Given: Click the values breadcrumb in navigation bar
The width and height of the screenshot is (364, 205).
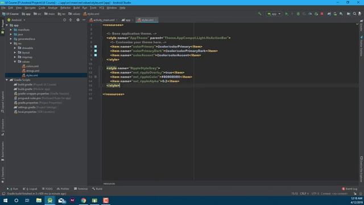Looking at the screenshot, I should (x=74, y=14).
